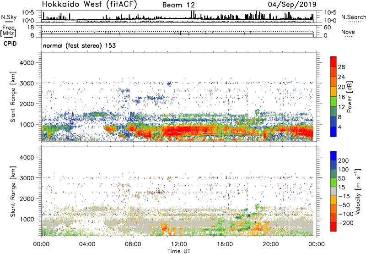Screen dimensions: 366x254
Task: Click the '-15' velocity colorbar tick label
Action: click(x=344, y=196)
